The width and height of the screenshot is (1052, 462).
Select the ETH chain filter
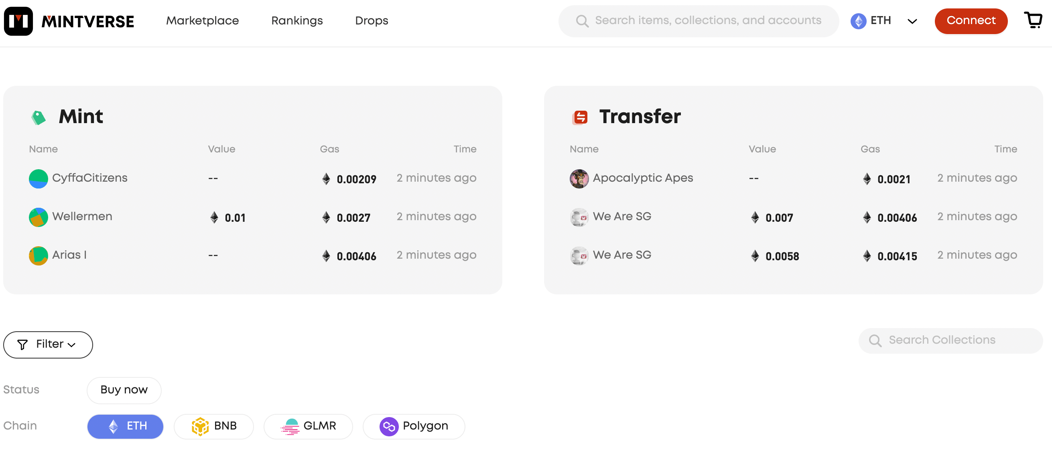click(126, 426)
